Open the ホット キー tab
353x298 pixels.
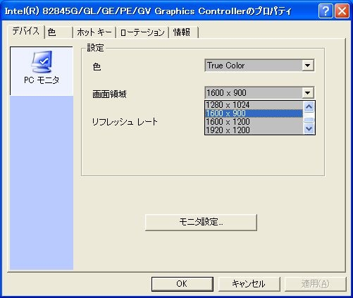94,32
